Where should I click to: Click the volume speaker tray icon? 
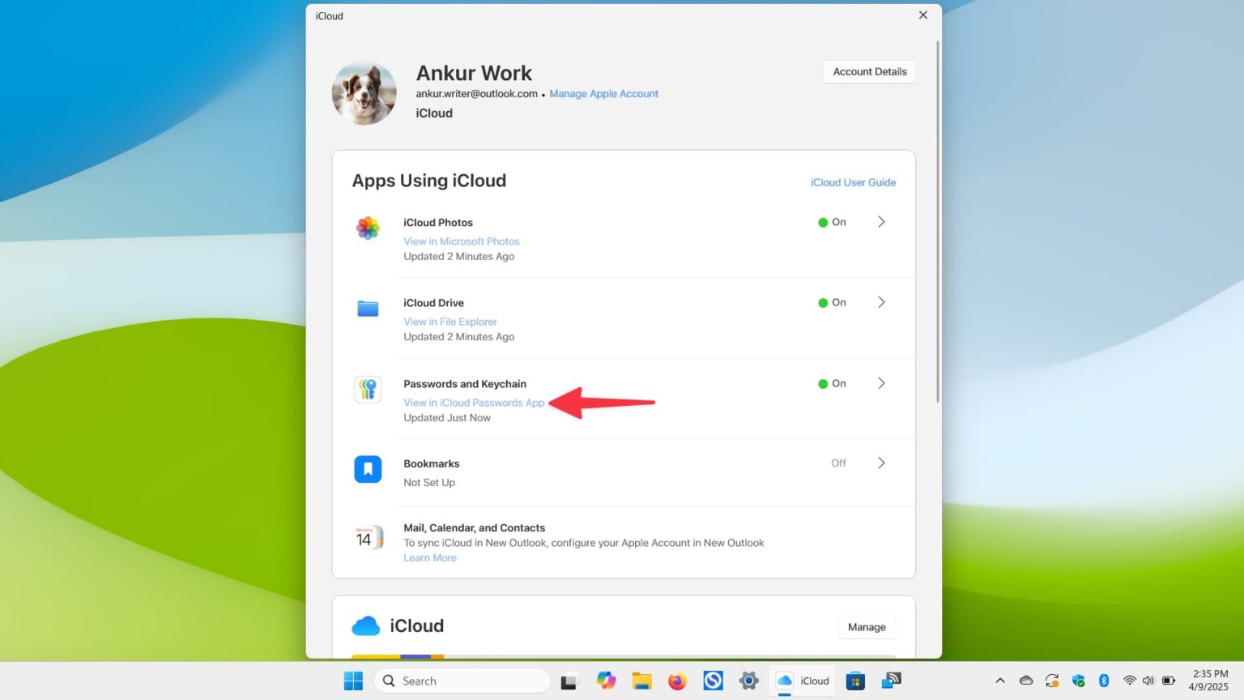point(1148,681)
